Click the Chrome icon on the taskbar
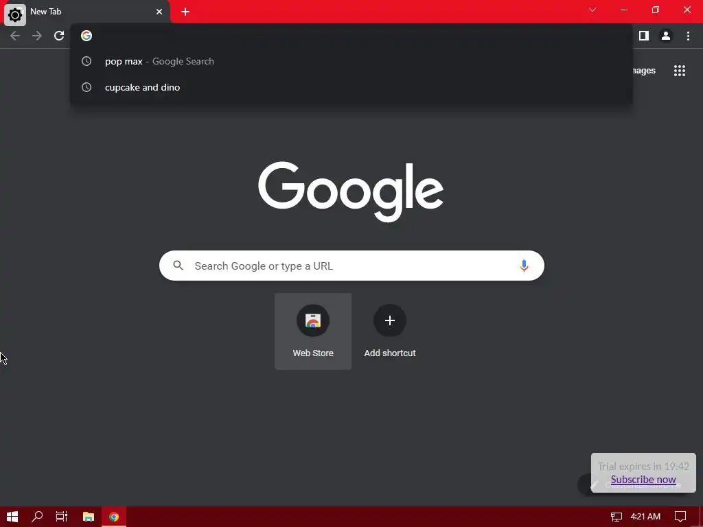This screenshot has width=703, height=527. pyautogui.click(x=114, y=517)
